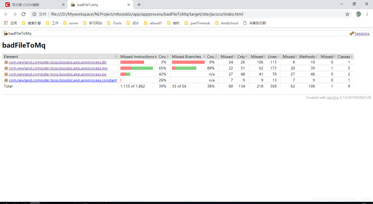This screenshot has width=373, height=204.
Task: Open the 学习网站 bookmark folder
Action: pyautogui.click(x=93, y=23)
